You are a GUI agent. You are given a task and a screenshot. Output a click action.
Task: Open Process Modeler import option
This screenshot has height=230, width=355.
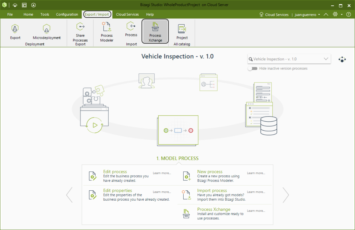click(x=107, y=32)
